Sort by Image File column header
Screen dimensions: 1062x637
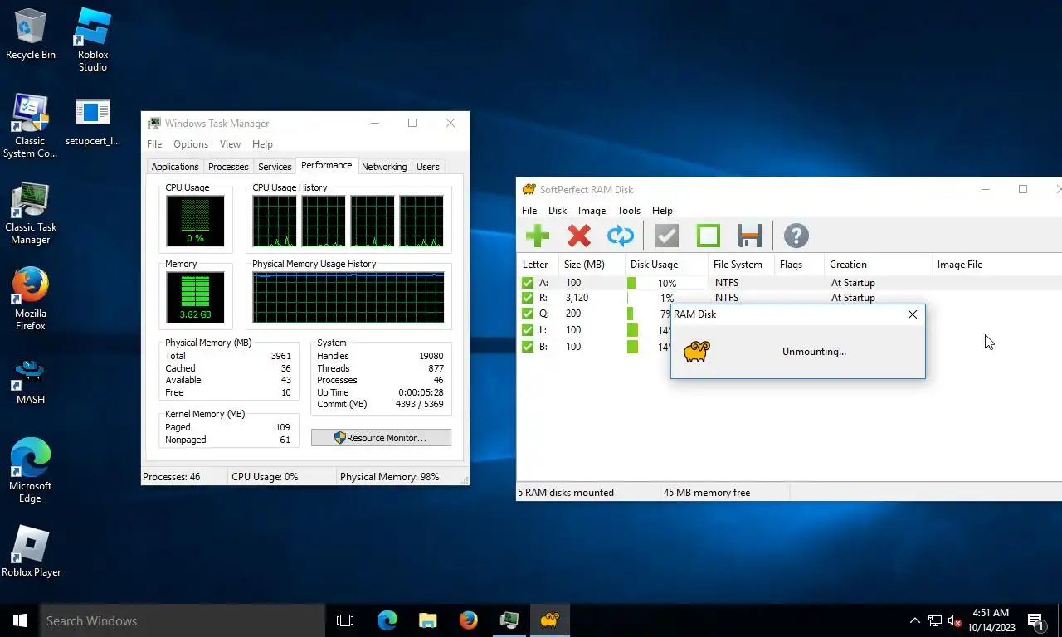pyautogui.click(x=996, y=265)
